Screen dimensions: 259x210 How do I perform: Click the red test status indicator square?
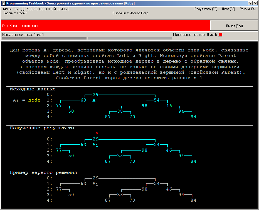coord(220,34)
